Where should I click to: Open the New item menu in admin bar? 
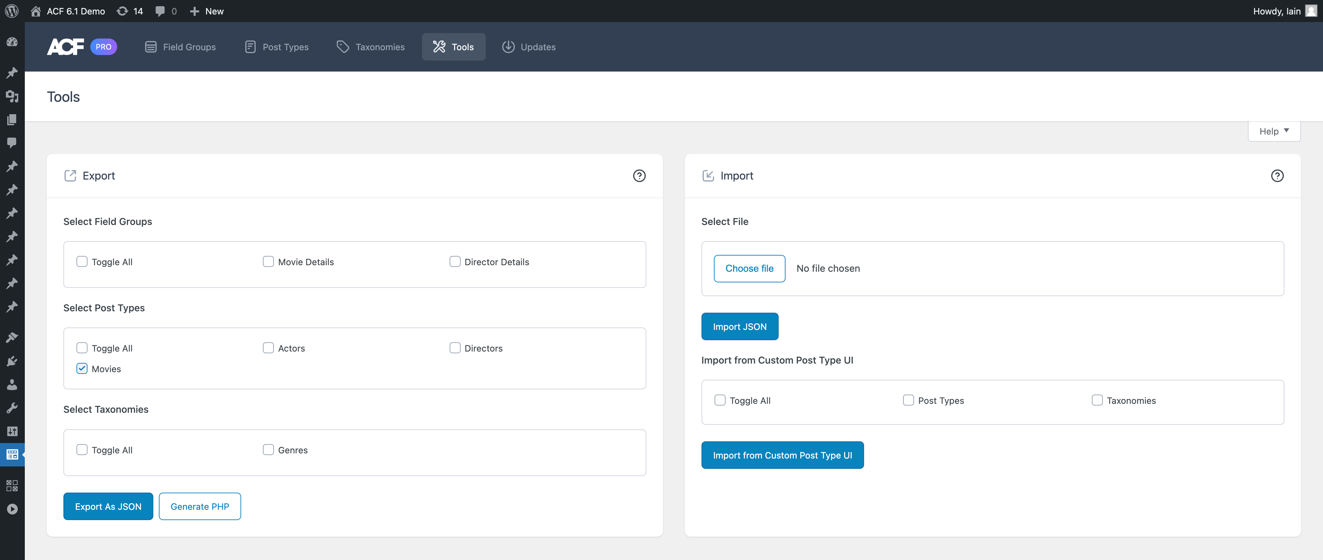(x=206, y=11)
